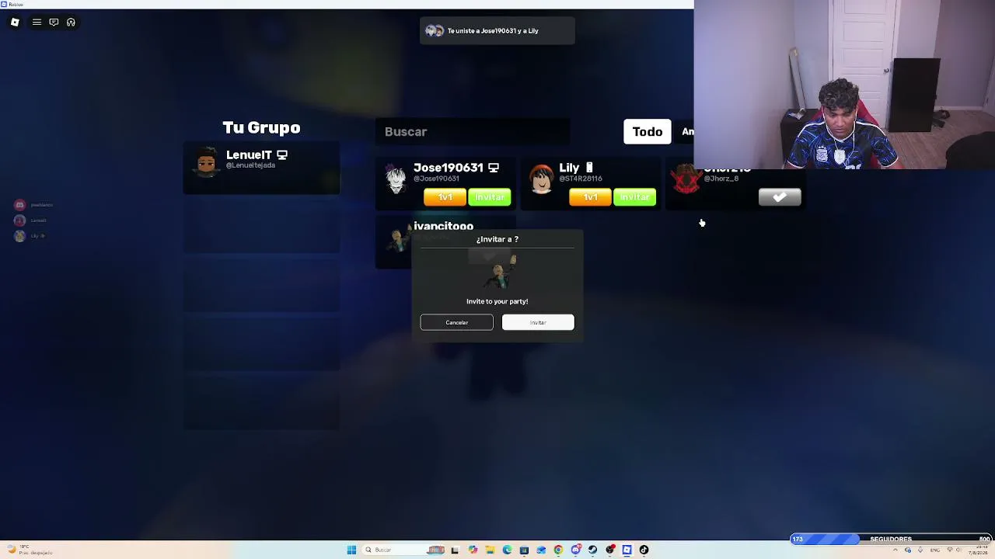Click the device icon next to LenuelT

[282, 155]
